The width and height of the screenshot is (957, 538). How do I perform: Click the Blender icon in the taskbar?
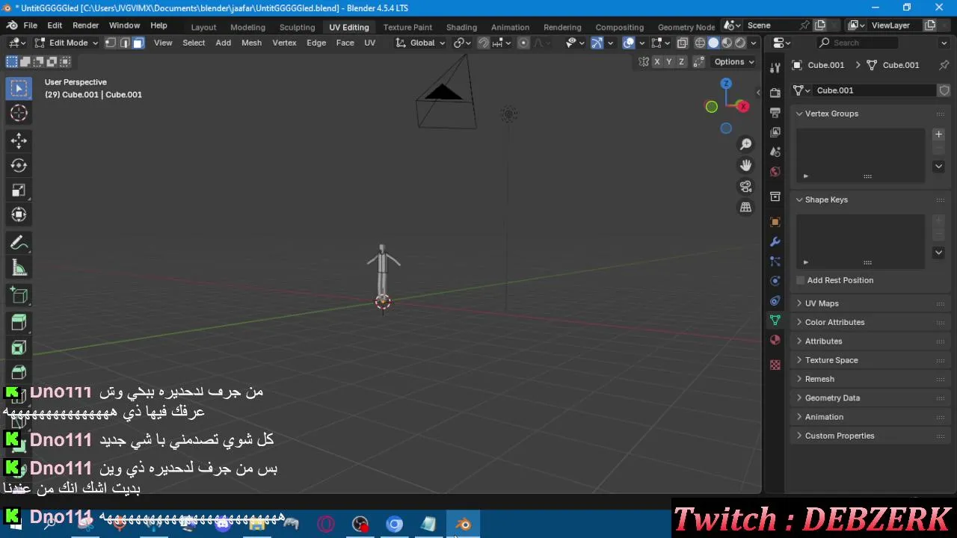tap(464, 525)
